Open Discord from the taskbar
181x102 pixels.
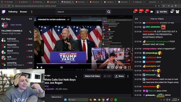point(107,100)
